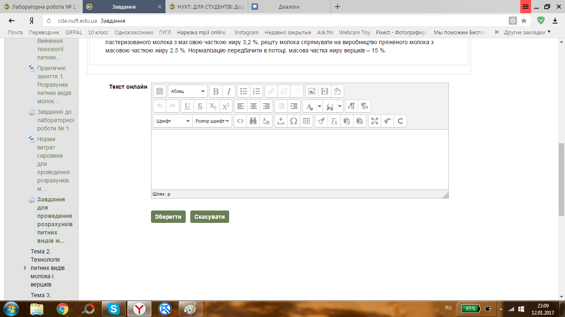Open the Абзац paragraph format dropdown
The image size is (565, 317).
pyautogui.click(x=188, y=91)
